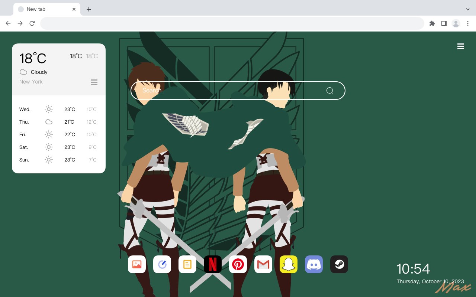Click Friday's 22°C high temperature
Viewport: 476px width, 297px height.
pos(70,134)
